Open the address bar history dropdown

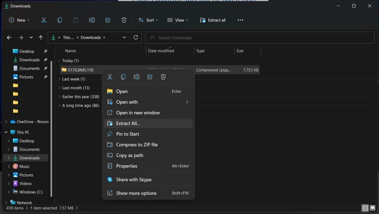coord(124,37)
